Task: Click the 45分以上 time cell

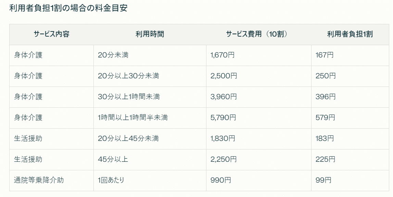Action: click(150, 160)
